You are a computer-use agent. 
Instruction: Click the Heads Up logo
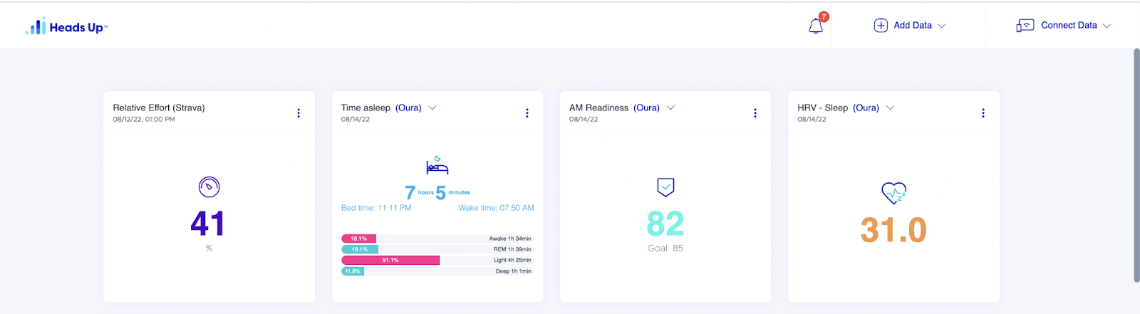66,26
